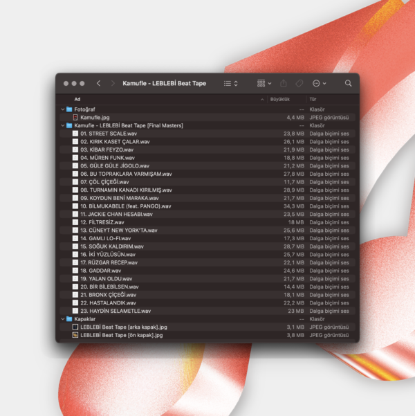Sort by the Büyüklük column header

tap(279, 99)
